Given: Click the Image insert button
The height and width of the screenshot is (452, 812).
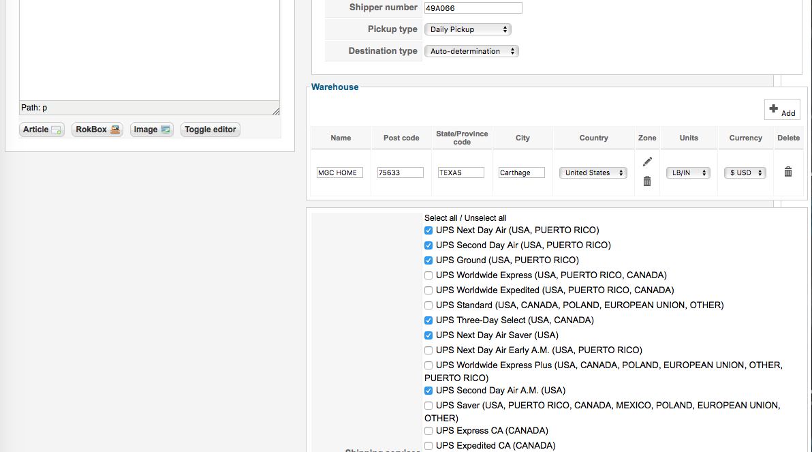Looking at the screenshot, I should pos(152,130).
